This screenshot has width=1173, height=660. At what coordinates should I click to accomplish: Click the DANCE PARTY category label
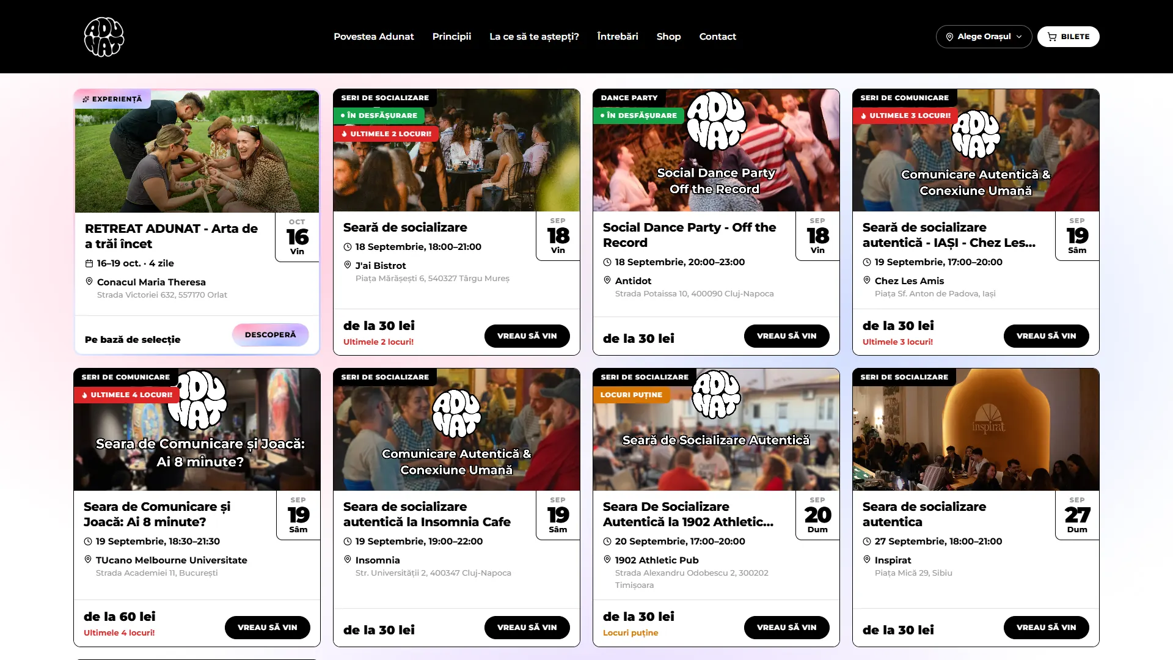pyautogui.click(x=629, y=98)
